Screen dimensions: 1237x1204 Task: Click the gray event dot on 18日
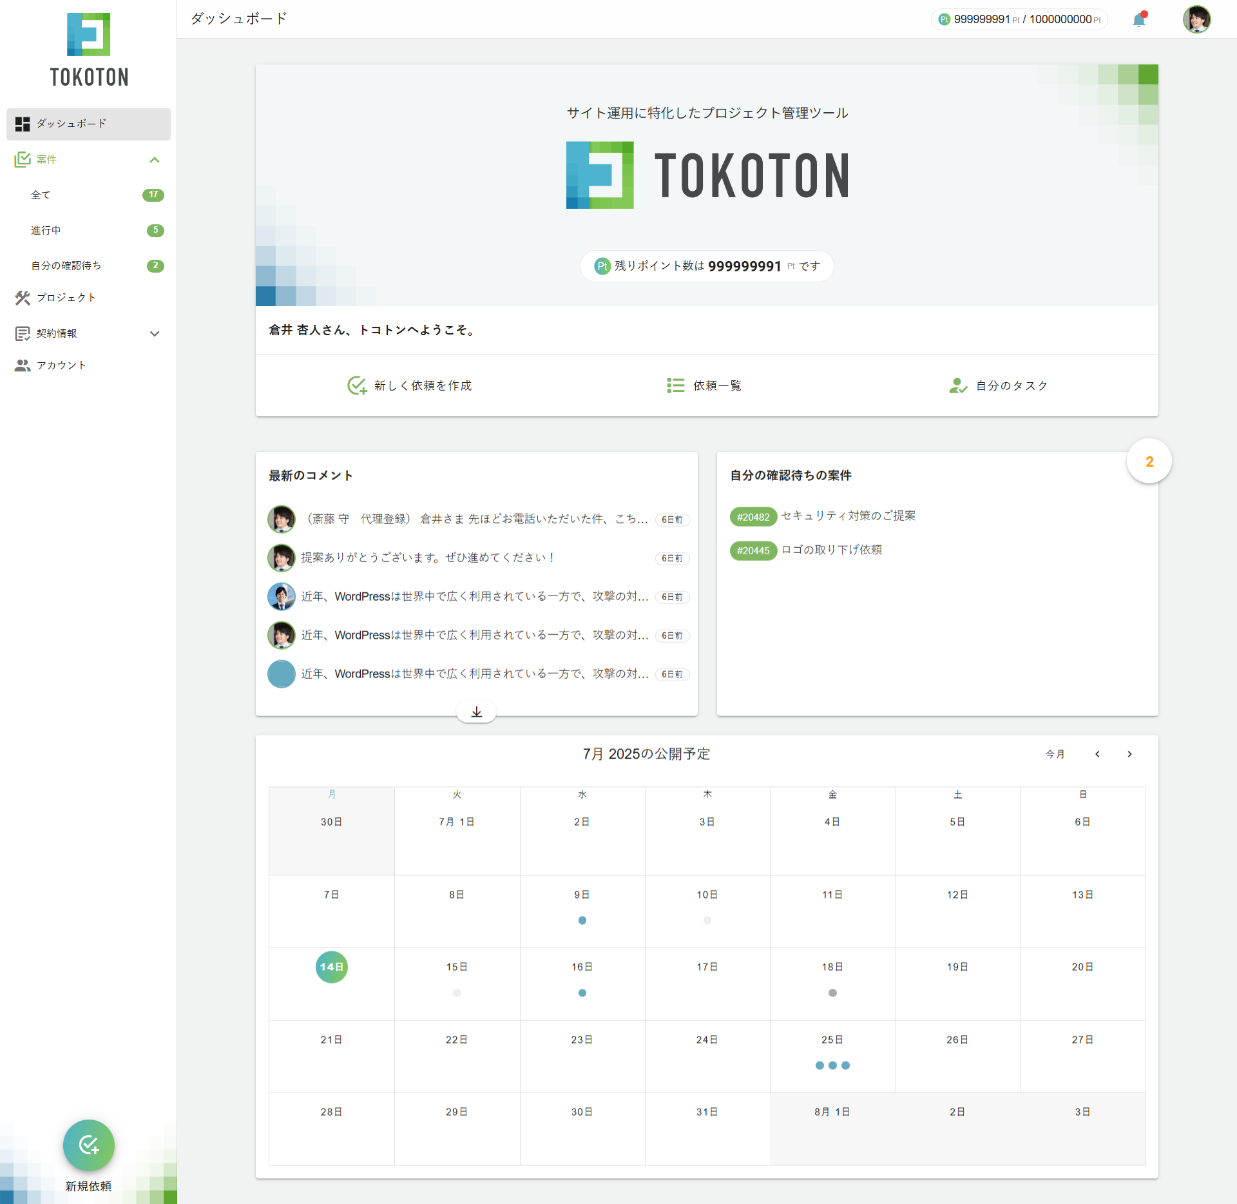[x=832, y=993]
